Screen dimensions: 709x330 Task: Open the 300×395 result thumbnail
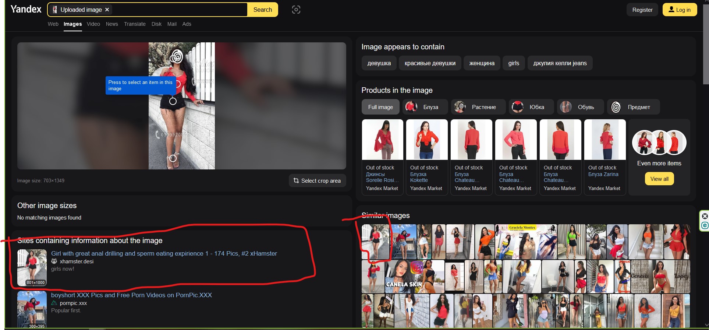[x=32, y=309]
